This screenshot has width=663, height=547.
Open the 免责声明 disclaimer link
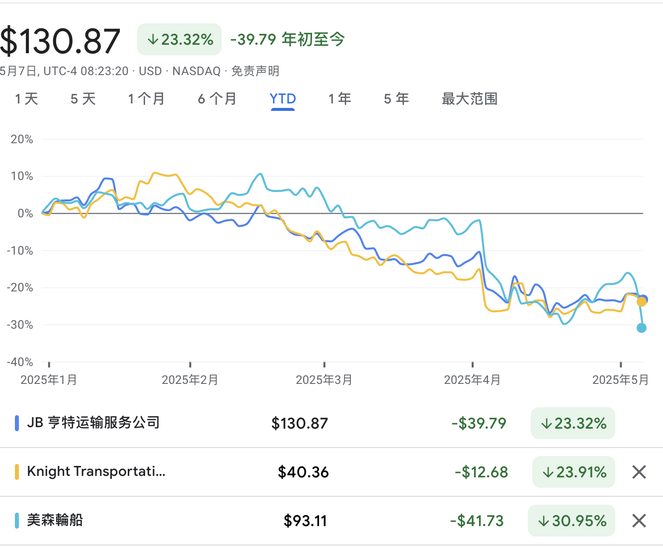point(254,71)
